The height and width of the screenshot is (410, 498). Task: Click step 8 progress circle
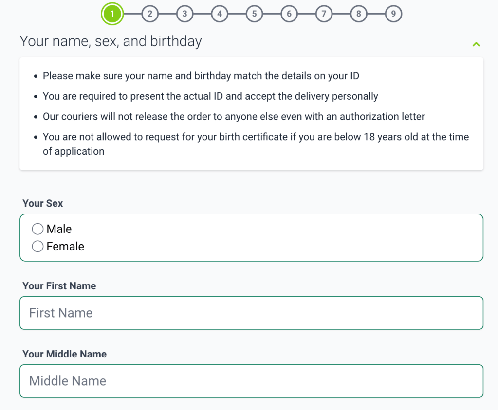(x=359, y=14)
